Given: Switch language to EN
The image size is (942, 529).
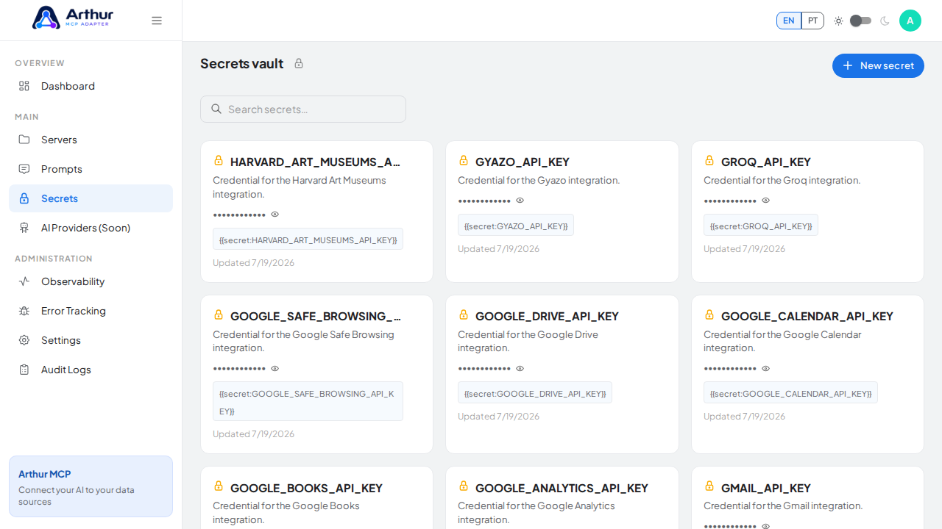Looking at the screenshot, I should click(789, 21).
